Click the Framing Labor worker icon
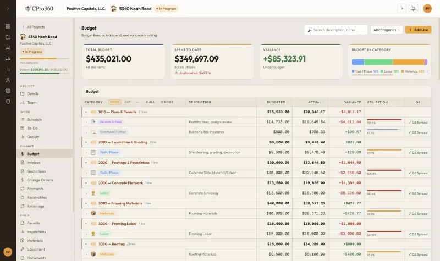 (93, 234)
